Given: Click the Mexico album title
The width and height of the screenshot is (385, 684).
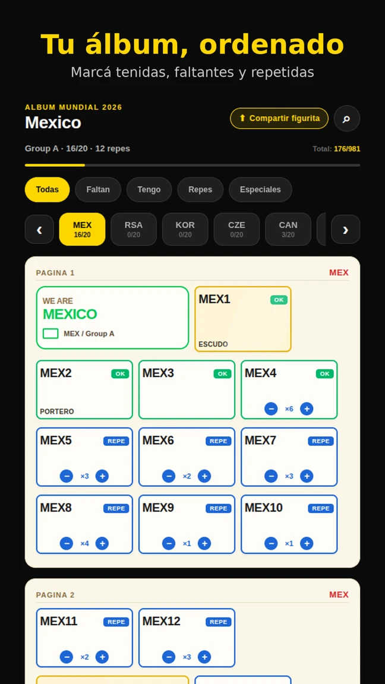Looking at the screenshot, I should (x=53, y=122).
